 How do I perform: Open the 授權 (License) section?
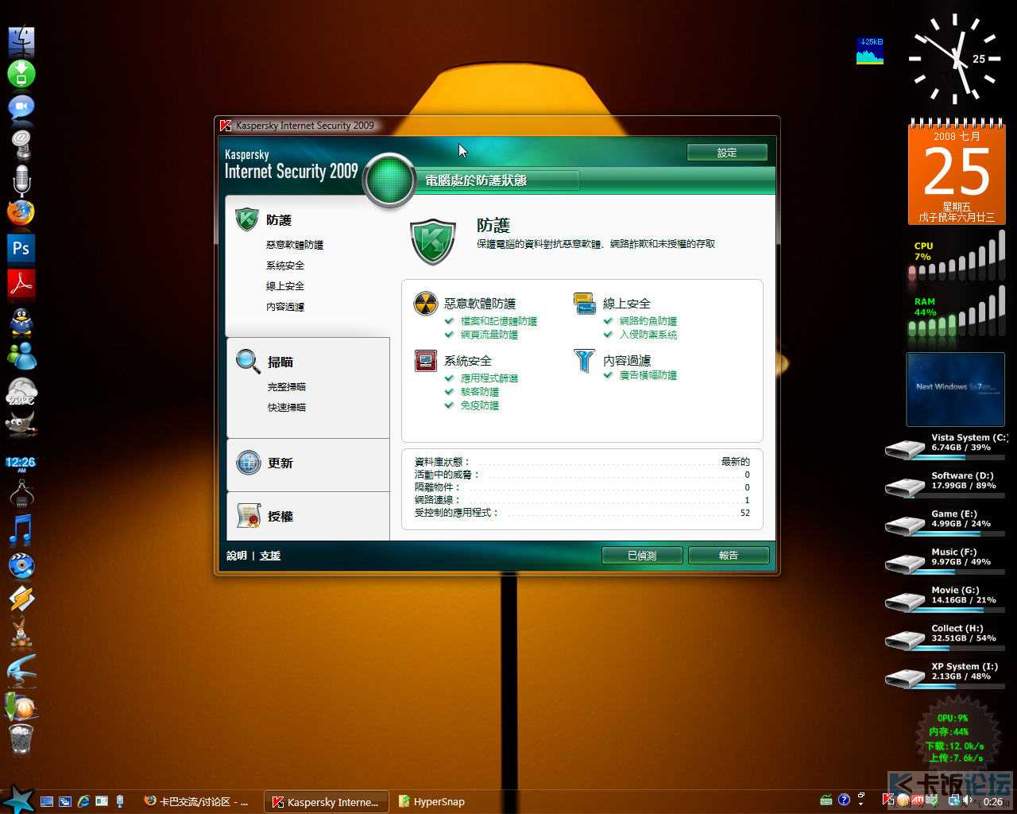(x=280, y=517)
